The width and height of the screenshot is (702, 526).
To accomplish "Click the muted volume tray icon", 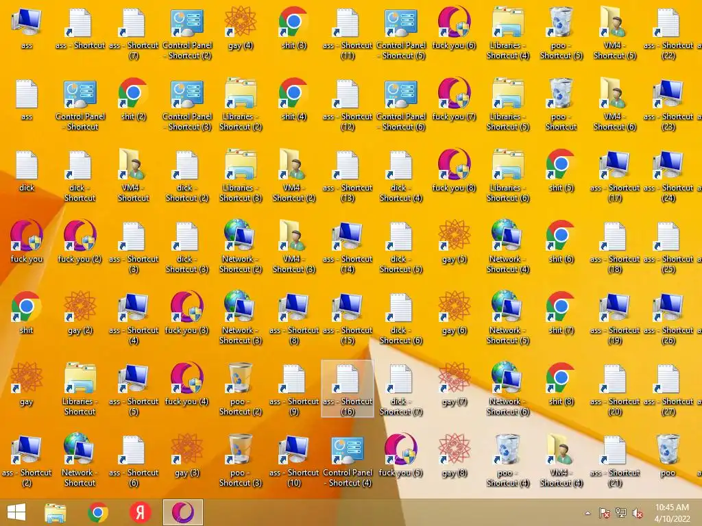I will 638,513.
